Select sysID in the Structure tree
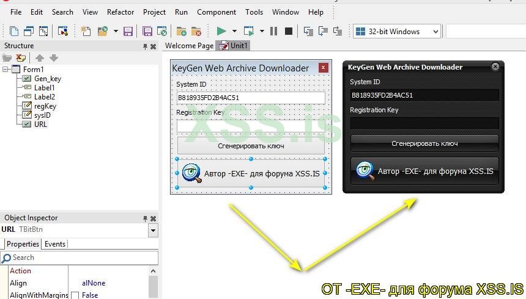The image size is (526, 299). [42, 115]
